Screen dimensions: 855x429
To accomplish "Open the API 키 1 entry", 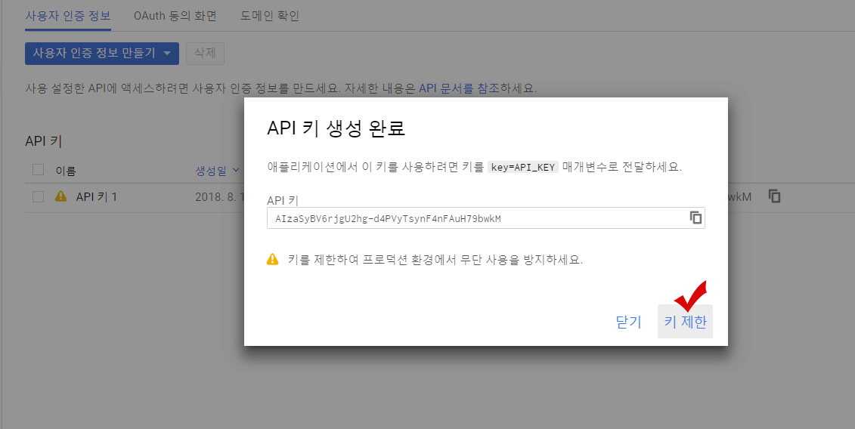I will tap(97, 197).
